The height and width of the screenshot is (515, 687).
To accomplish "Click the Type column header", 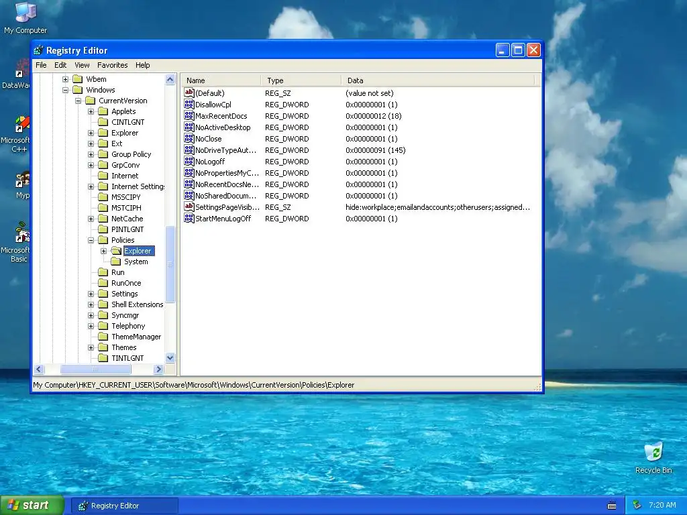I will click(301, 80).
